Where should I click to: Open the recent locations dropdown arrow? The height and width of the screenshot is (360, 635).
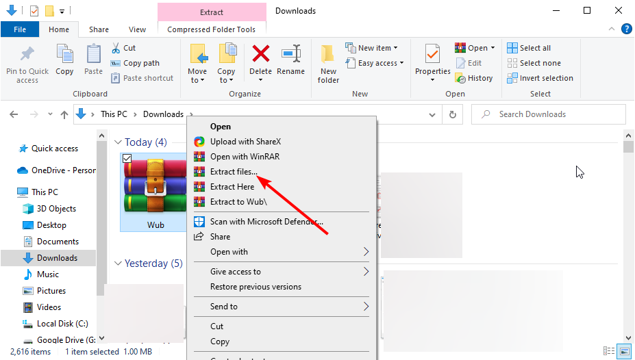(50, 114)
